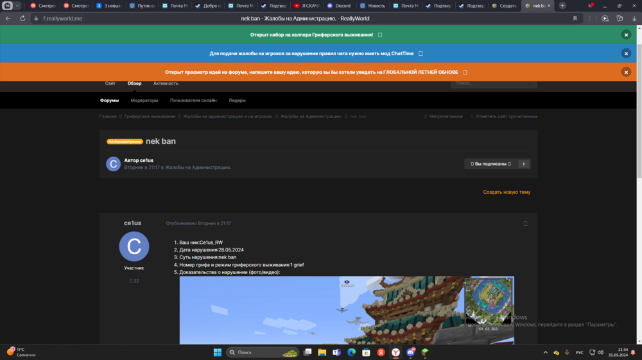Click follower count badge showing 1
This screenshot has width=642, height=360.
pyautogui.click(x=524, y=164)
